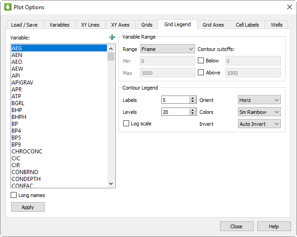Switch to the Grids tab

pyautogui.click(x=147, y=25)
